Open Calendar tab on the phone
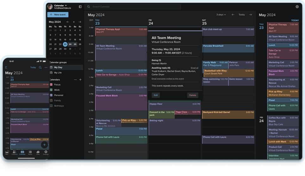This screenshot has height=176, width=305. [22, 153]
